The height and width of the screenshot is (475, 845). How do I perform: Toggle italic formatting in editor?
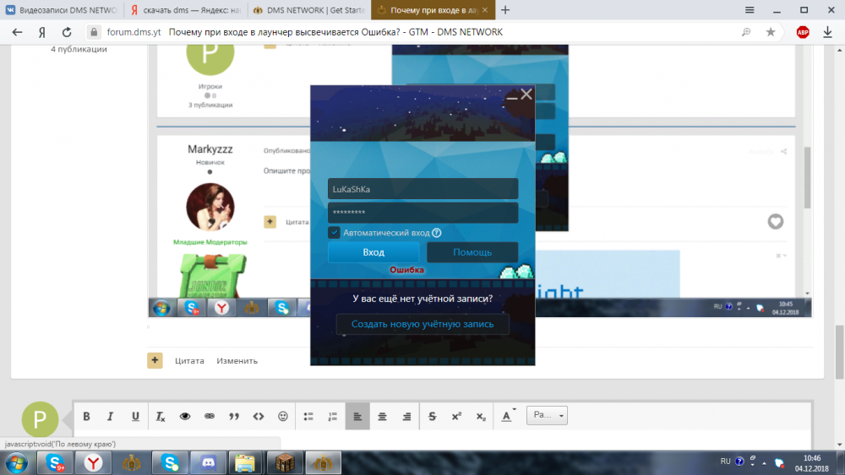pos(111,417)
